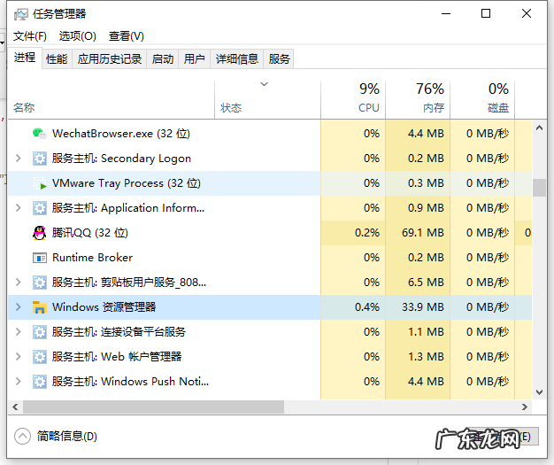
Task: Click the horizontal scrollbar thumb
Action: click(154, 407)
